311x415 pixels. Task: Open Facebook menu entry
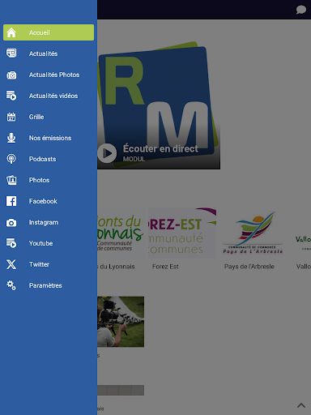click(49, 201)
